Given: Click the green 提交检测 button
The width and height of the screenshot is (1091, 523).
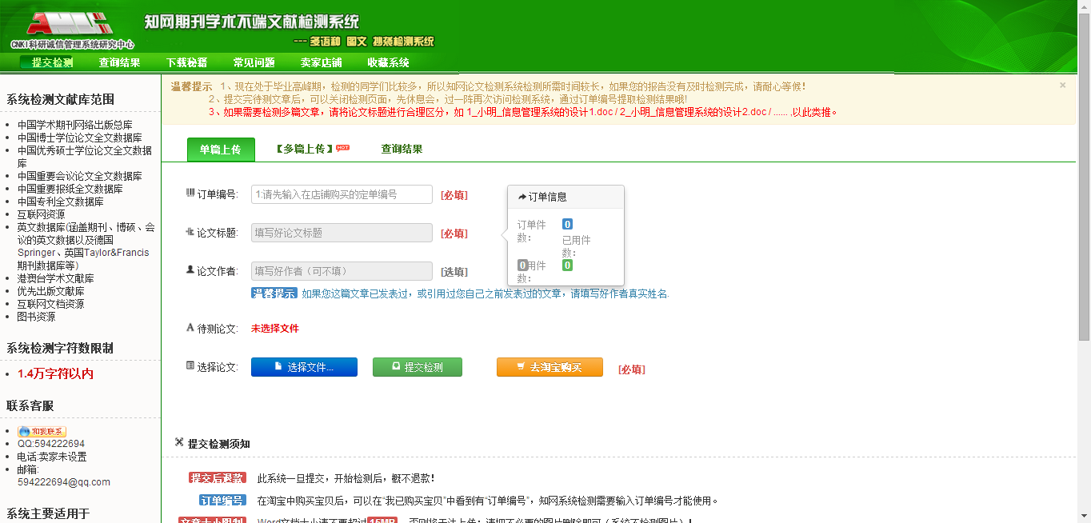Looking at the screenshot, I should coord(418,367).
